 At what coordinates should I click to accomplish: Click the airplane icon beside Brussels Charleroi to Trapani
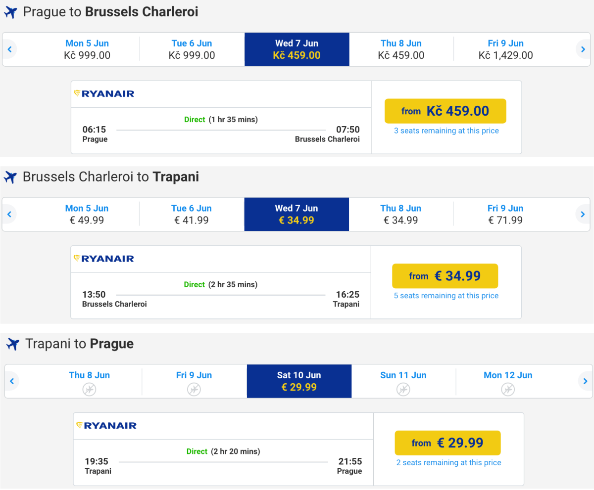pos(10,177)
